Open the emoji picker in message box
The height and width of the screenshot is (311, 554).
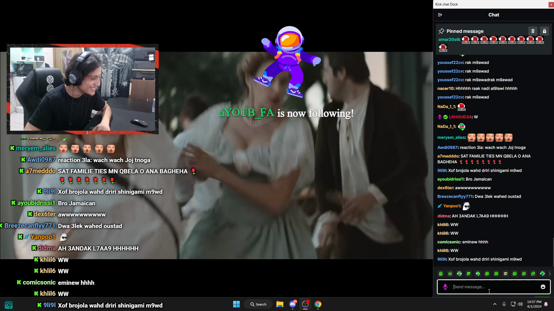point(543,287)
